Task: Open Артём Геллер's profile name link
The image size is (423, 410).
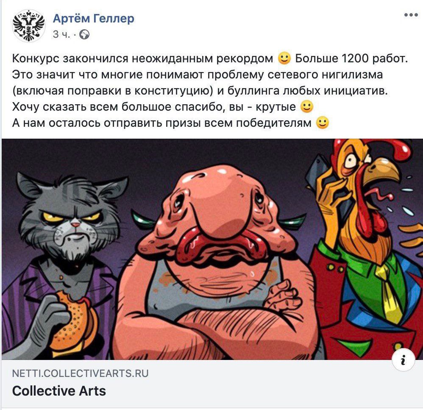Action: (93, 18)
